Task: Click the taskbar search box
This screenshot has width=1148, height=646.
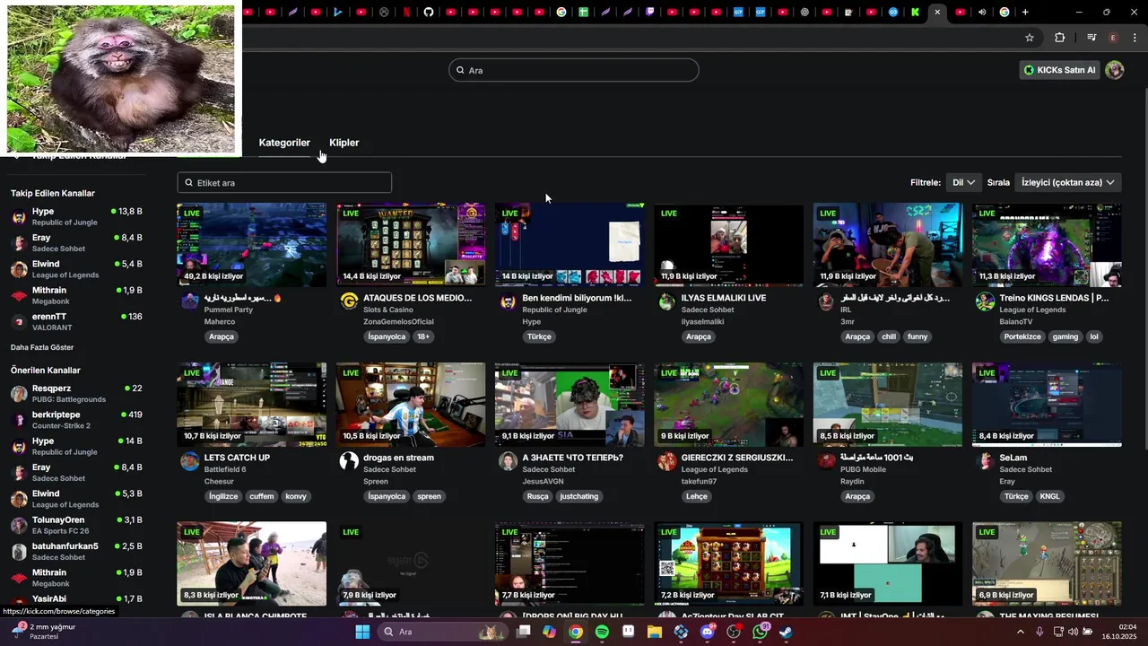Action: [x=441, y=632]
